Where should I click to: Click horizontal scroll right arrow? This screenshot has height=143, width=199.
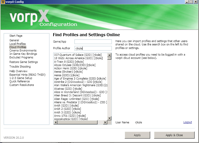105,122
